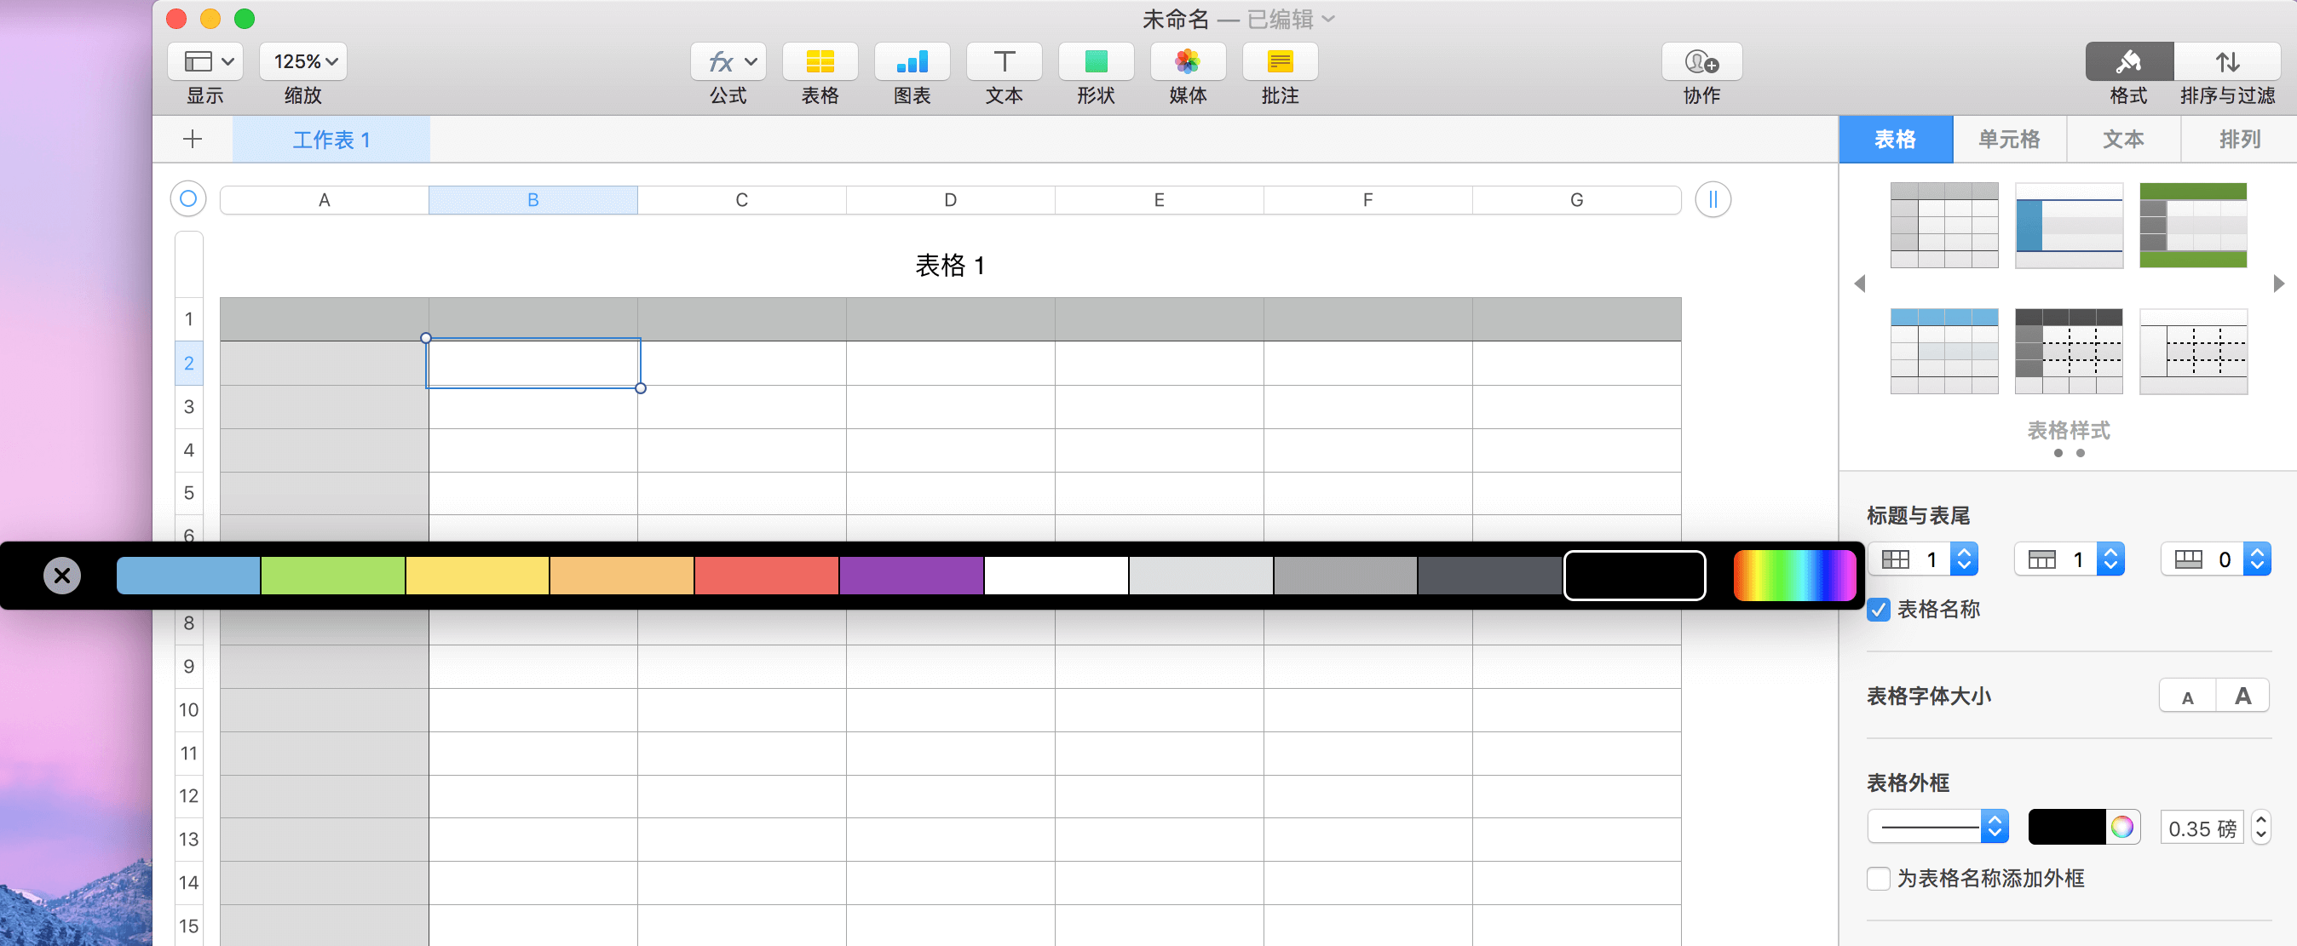Pick green swatch in Touch Bar palette

point(332,576)
